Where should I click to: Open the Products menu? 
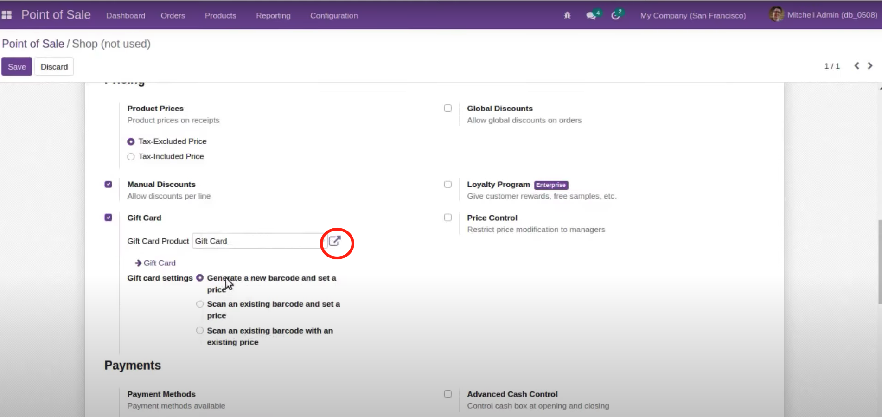[x=220, y=15]
